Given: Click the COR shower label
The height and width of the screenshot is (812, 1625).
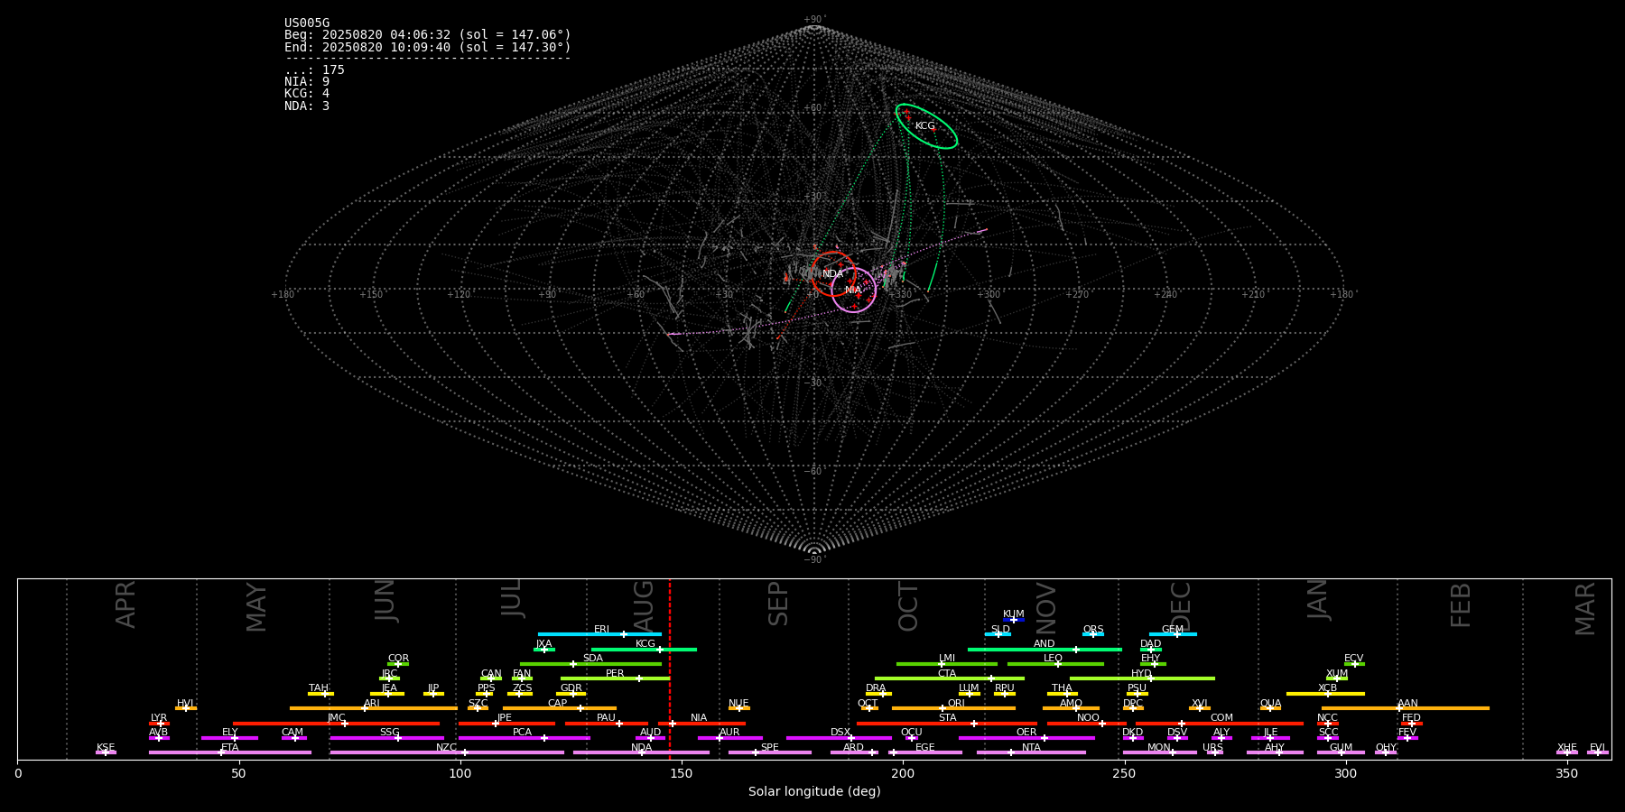Looking at the screenshot, I should (x=398, y=659).
